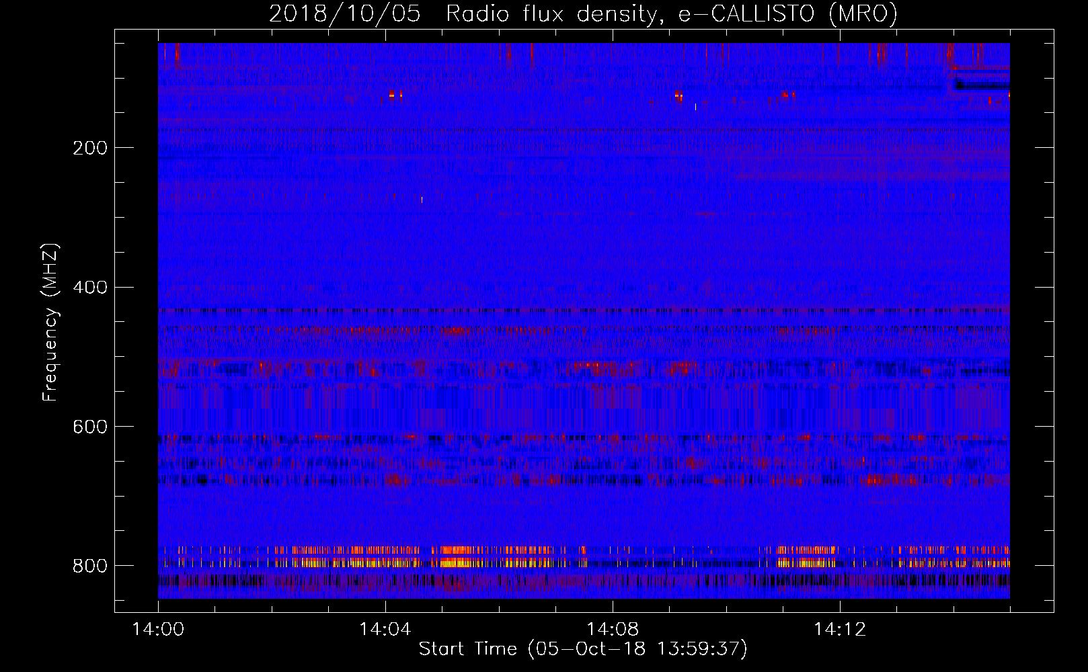The image size is (1088, 672).
Task: Click the '200' frequency tick label
Action: [x=90, y=148]
